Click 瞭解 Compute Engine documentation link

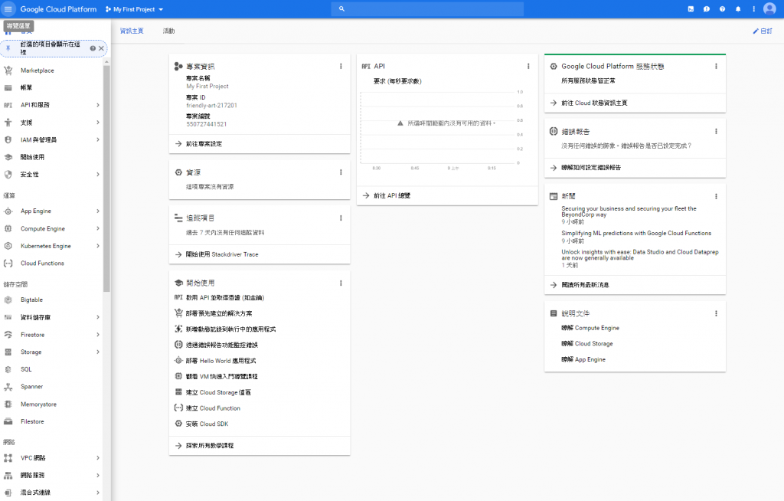(x=590, y=328)
